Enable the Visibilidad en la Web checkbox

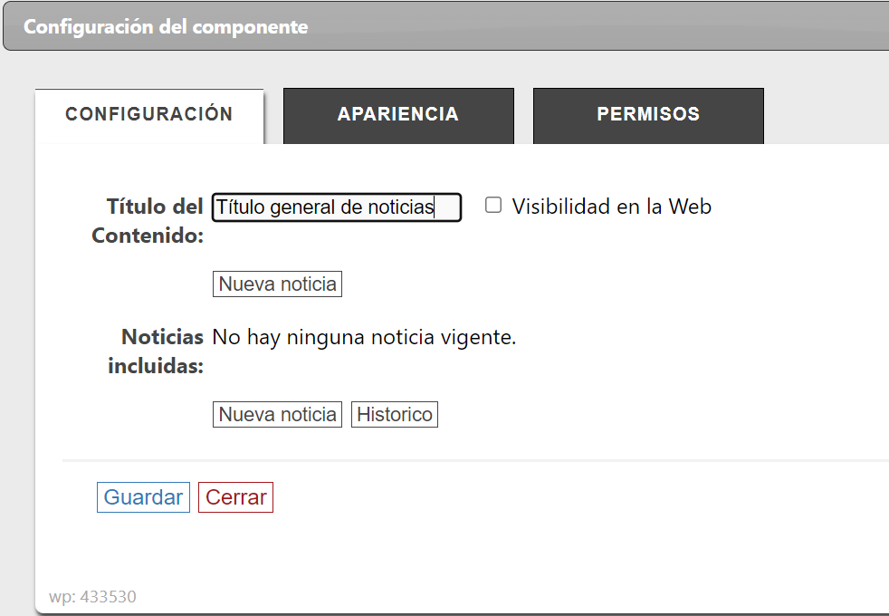coord(493,206)
